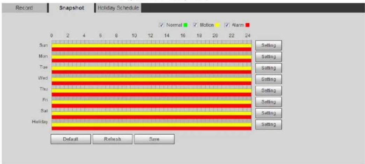Click the Sat day label
This screenshot has height=164, width=365.
(x=44, y=110)
